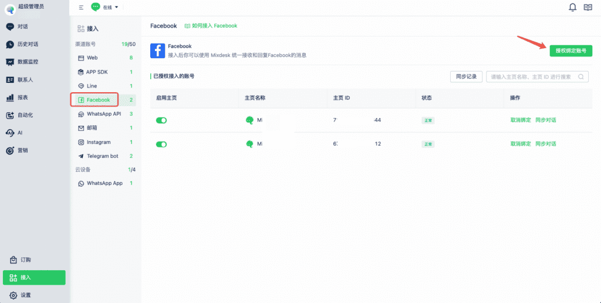The height and width of the screenshot is (303, 601).
Task: Go to 数据监控 data monitoring
Action: 28,62
